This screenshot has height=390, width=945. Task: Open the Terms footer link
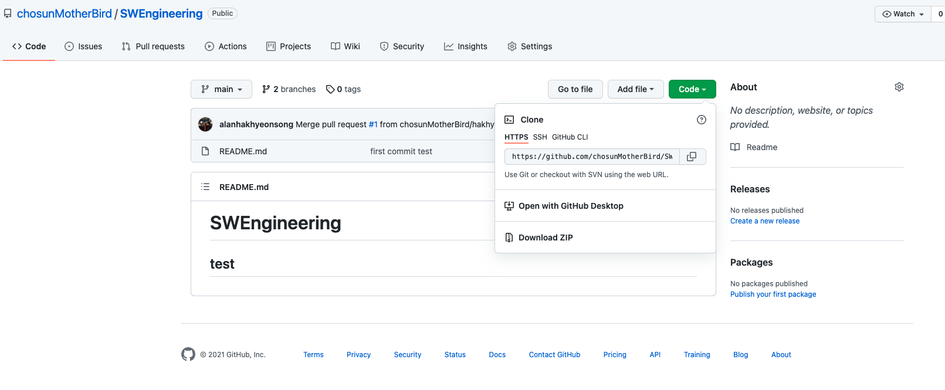pos(313,355)
